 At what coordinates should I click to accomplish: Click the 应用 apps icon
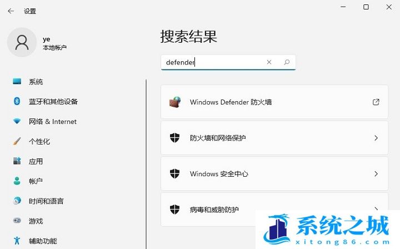[17, 162]
